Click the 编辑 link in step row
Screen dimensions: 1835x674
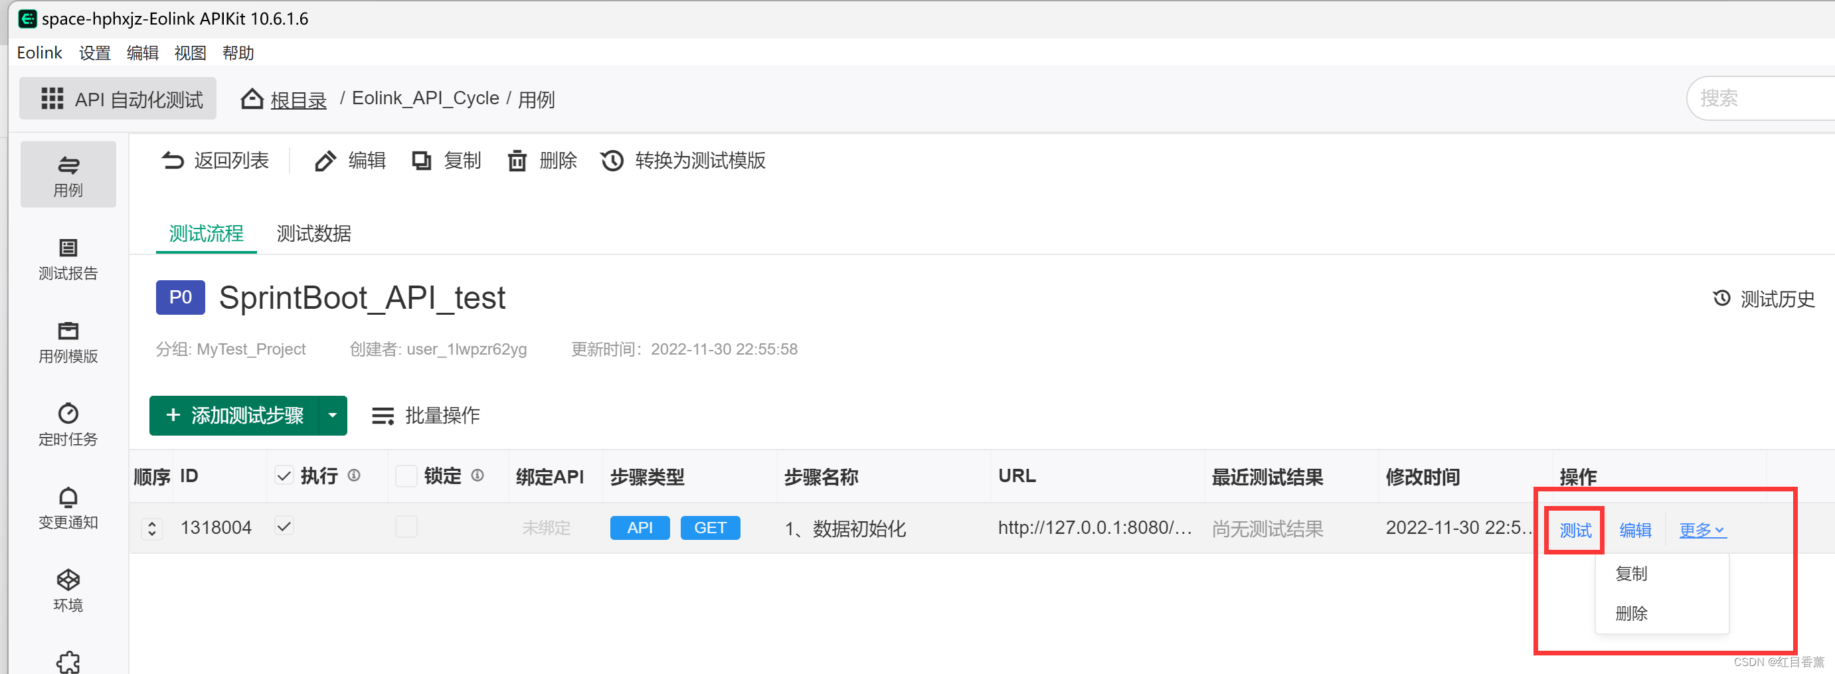1635,530
